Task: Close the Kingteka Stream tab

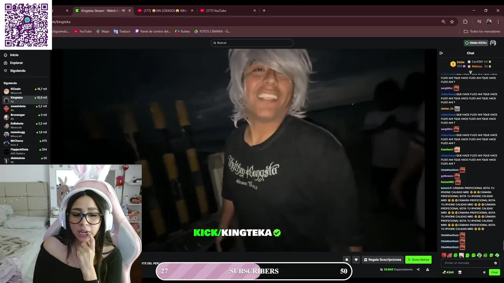Action: click(130, 11)
